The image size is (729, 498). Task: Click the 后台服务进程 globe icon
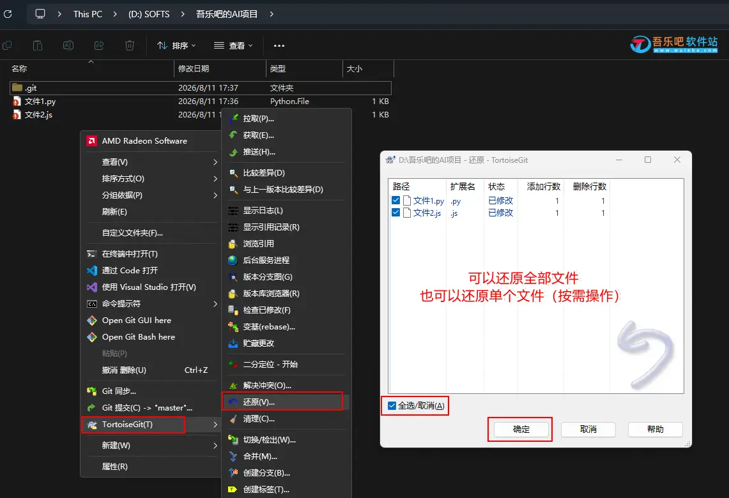point(233,260)
